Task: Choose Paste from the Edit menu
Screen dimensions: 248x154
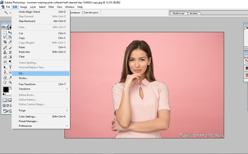Action: tap(41, 47)
